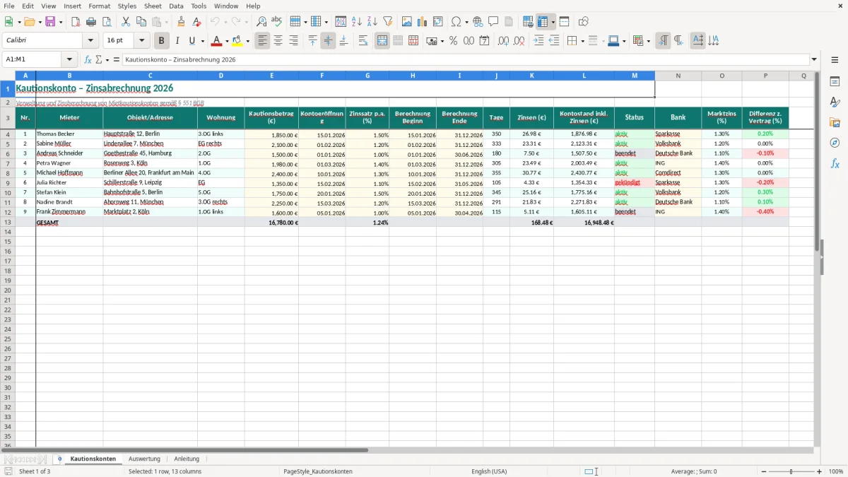Switch to the Anleitung sheet tab

[187, 459]
